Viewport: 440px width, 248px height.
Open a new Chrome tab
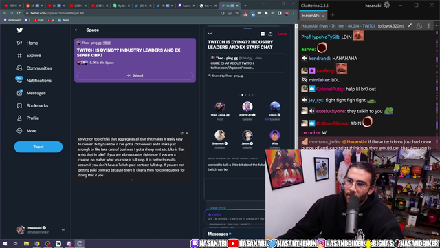[245, 6]
